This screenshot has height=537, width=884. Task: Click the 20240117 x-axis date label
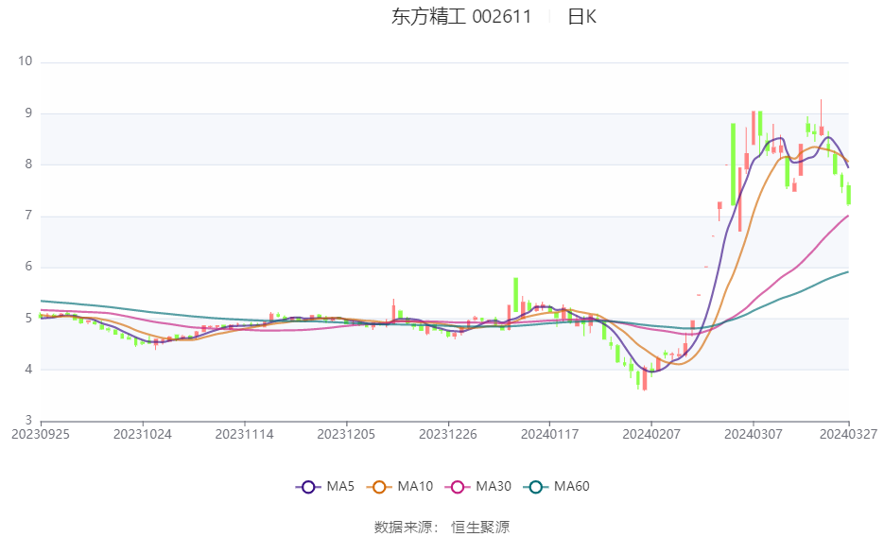pyautogui.click(x=549, y=435)
